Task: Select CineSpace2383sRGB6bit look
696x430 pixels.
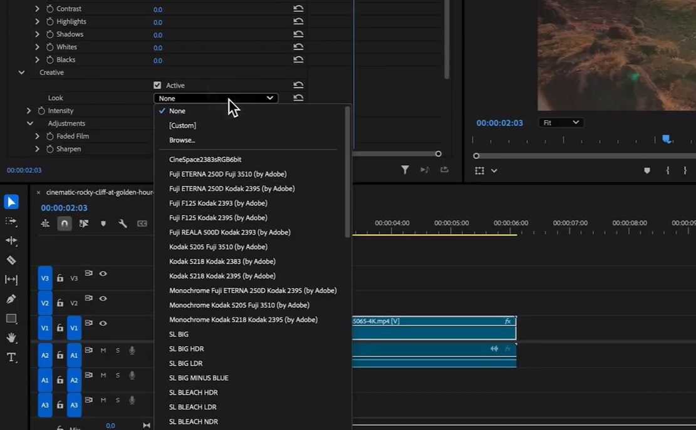Action: pyautogui.click(x=205, y=159)
